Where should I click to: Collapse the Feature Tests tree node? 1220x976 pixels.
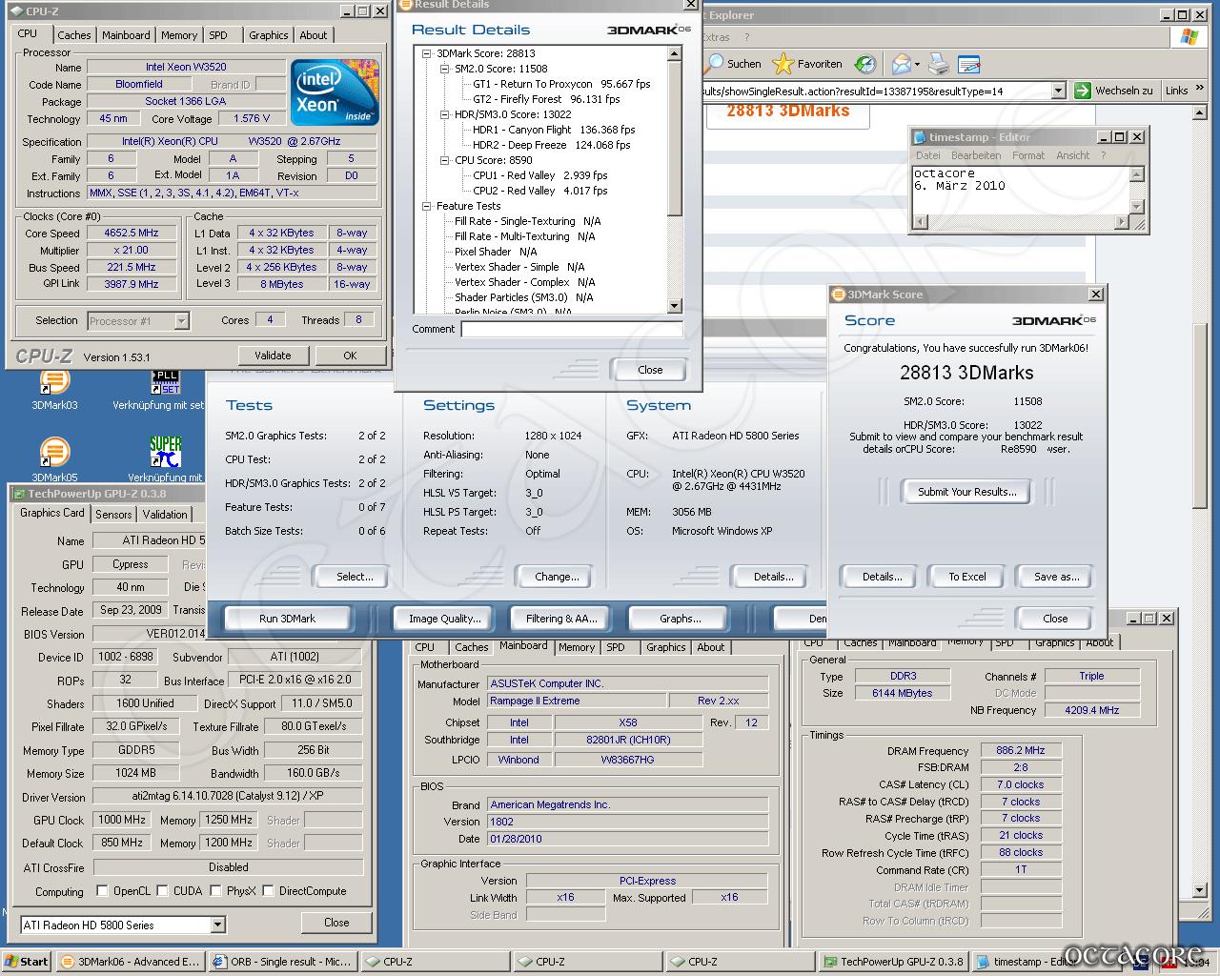pos(428,206)
